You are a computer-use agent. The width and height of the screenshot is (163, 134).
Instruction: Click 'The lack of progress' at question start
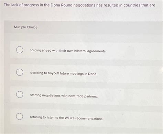[x=20, y=5]
